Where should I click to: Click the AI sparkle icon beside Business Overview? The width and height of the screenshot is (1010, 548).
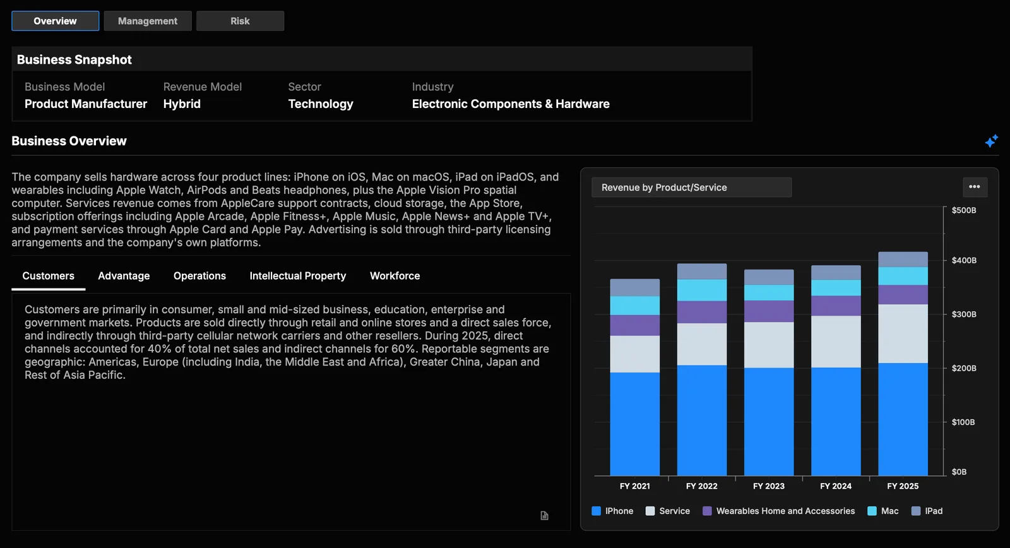click(x=992, y=141)
